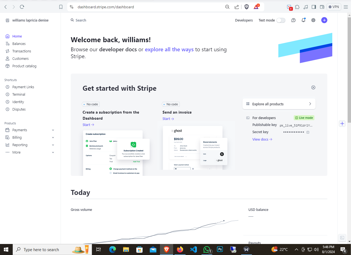
Task: Expand the Payments chevron
Action: [53, 130]
